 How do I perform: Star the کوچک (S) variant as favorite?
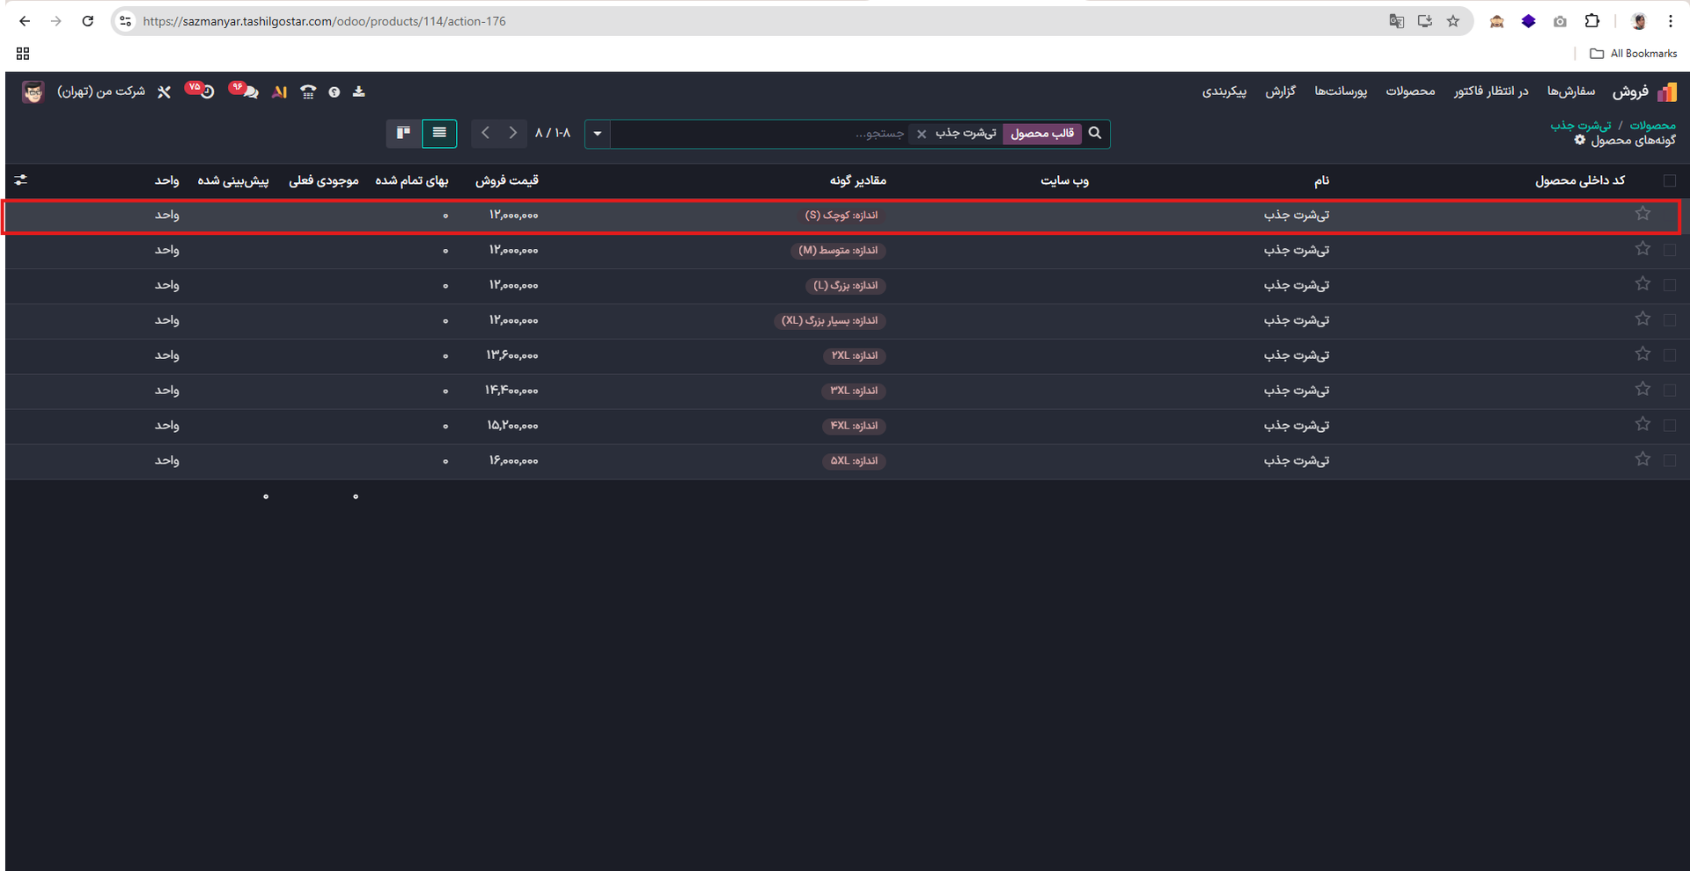[x=1642, y=214]
